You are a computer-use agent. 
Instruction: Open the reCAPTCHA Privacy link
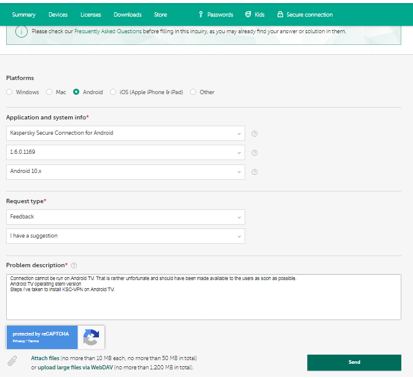19,341
